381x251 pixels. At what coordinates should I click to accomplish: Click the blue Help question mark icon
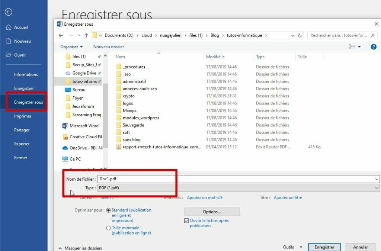click(x=374, y=47)
